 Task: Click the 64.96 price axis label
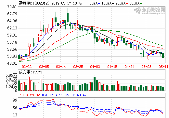pyautogui.click(x=12, y=21)
